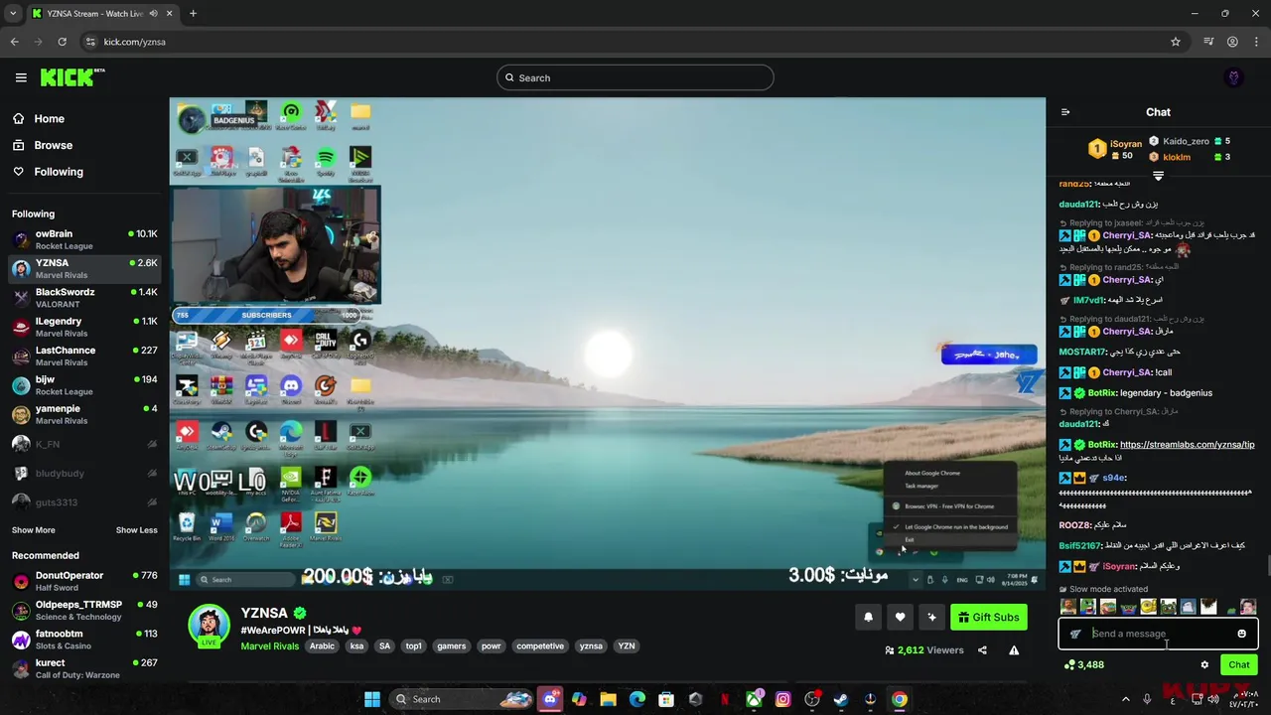Bookmark this page with star icon
This screenshot has width=1271, height=715.
click(x=1176, y=42)
